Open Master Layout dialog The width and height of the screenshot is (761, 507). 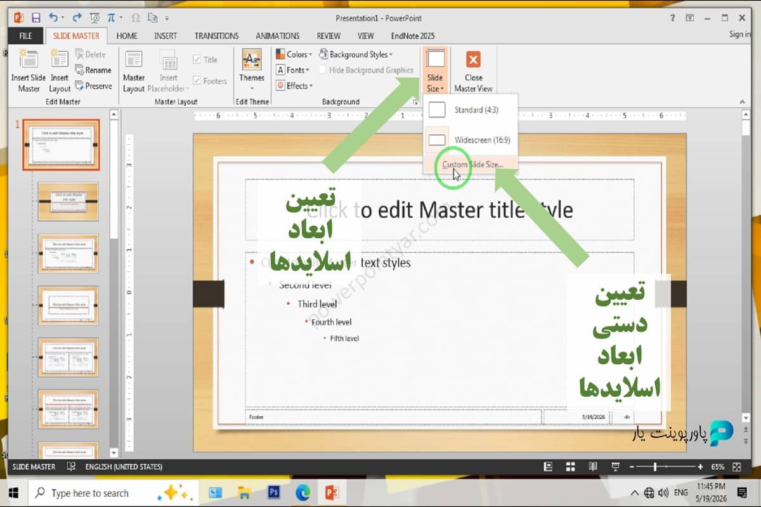pyautogui.click(x=134, y=71)
